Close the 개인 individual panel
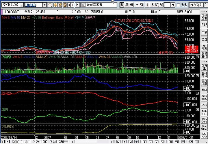208x144 pixels. (x=197, y=110)
